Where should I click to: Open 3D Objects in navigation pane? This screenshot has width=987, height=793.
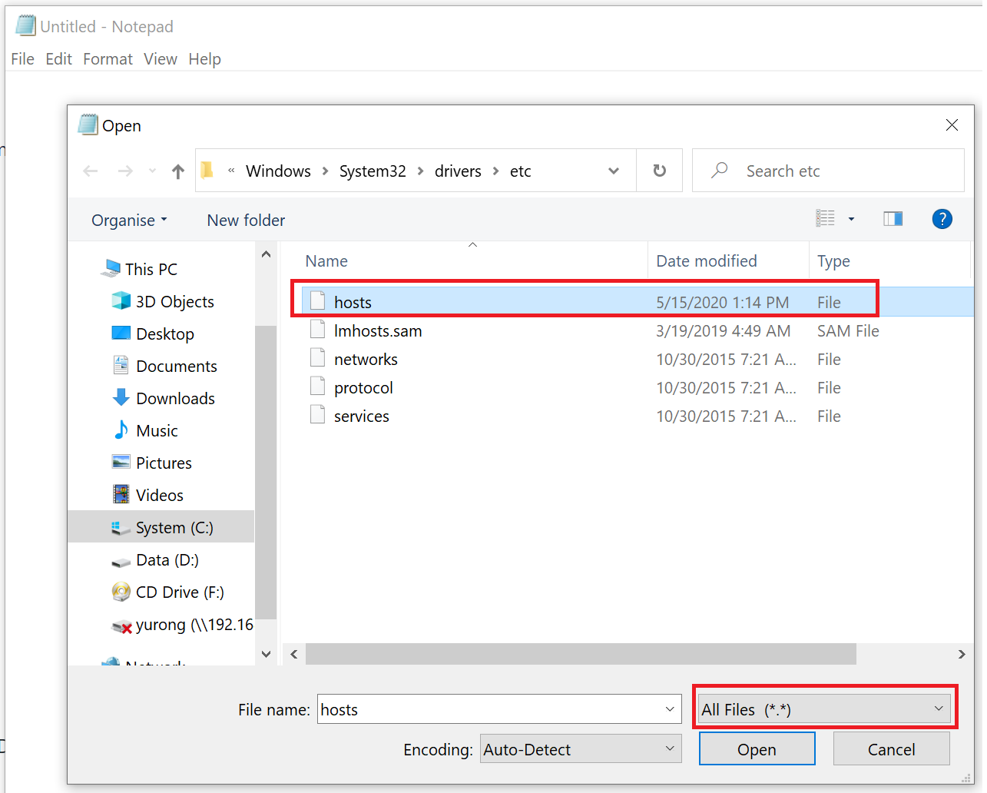(x=174, y=302)
